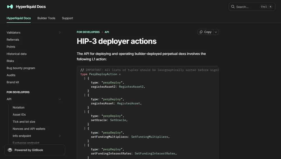The width and height of the screenshot is (281, 159).
Task: Open the Notation page
Action: [x=19, y=107]
